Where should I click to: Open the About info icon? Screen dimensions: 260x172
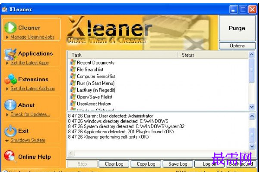(10, 105)
